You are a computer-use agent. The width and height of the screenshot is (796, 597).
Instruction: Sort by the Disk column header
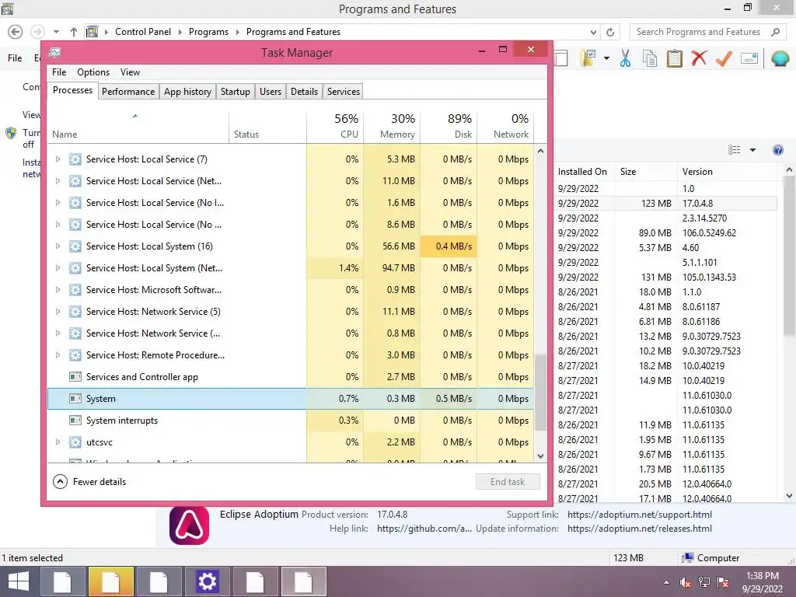pos(449,126)
